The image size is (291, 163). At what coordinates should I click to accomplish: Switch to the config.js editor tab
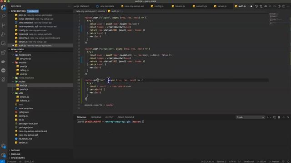(x=157, y=6)
